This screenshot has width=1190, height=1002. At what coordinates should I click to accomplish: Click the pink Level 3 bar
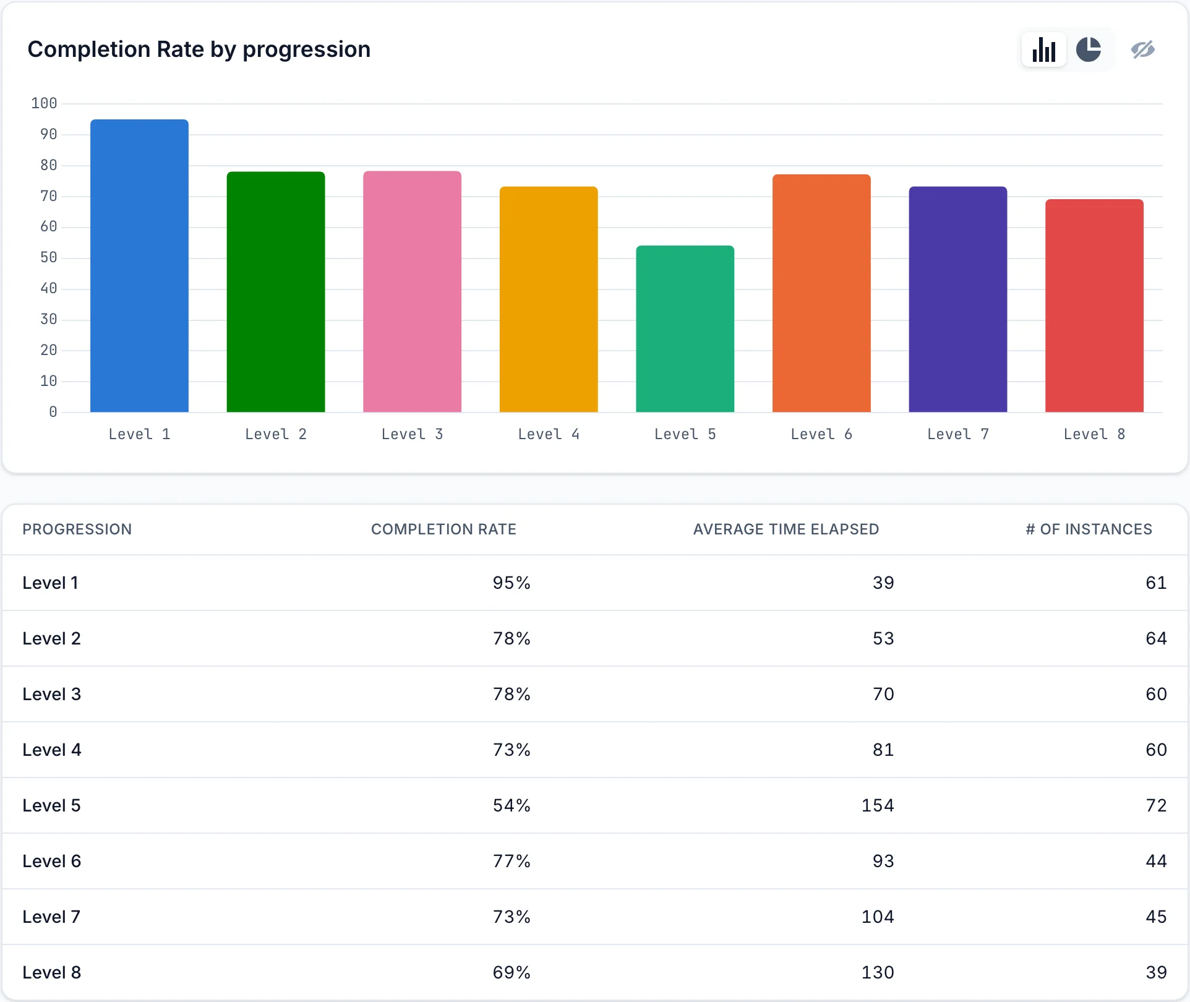[x=413, y=291]
